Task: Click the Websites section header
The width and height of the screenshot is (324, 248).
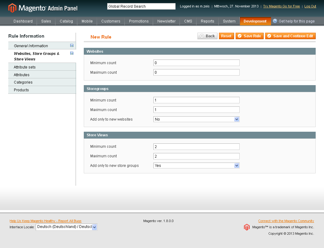Action: coord(200,51)
